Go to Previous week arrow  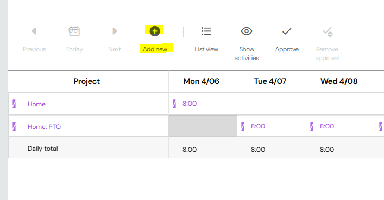coord(34,31)
